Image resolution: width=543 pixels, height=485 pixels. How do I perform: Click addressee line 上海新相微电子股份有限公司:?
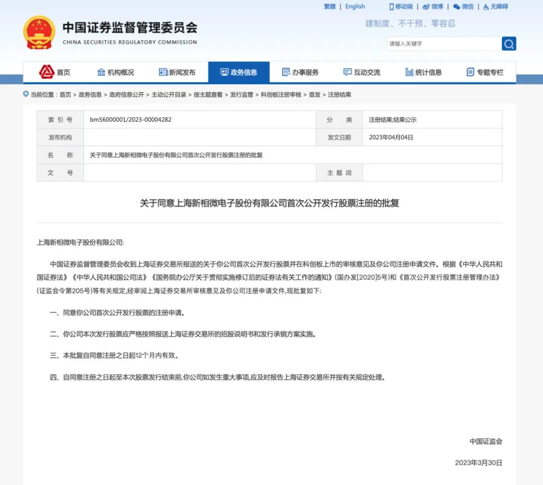click(x=80, y=242)
